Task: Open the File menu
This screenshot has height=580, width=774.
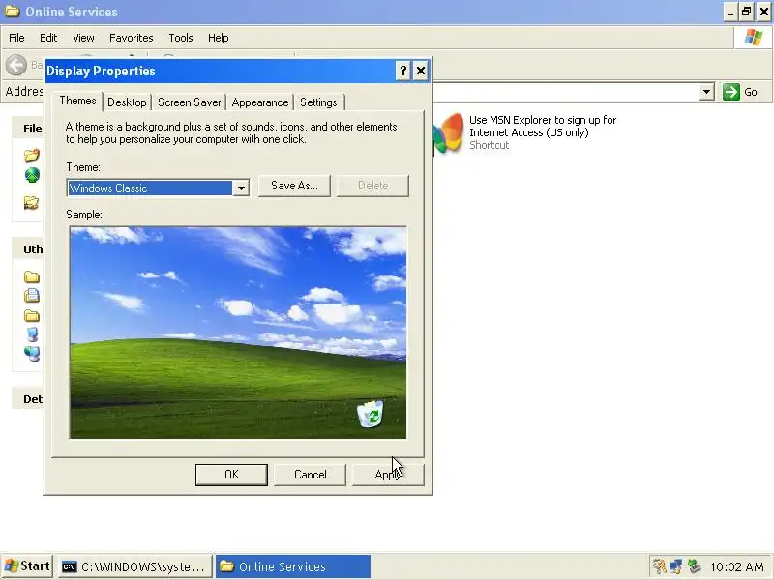Action: [16, 38]
